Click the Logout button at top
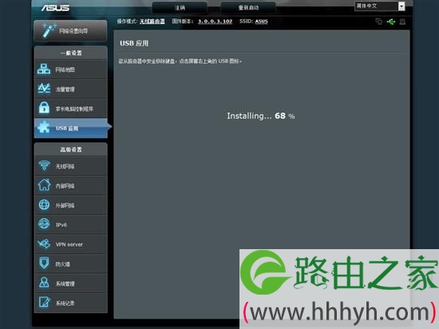Image resolution: width=439 pixels, height=329 pixels. (x=180, y=7)
